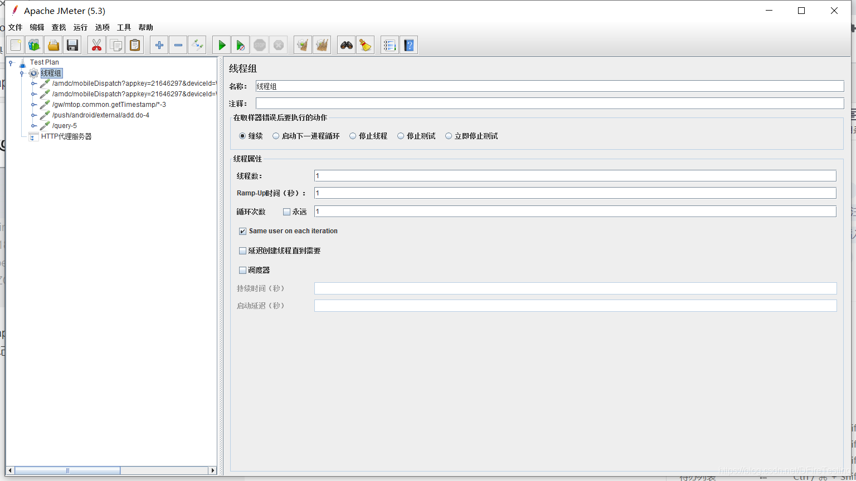The width and height of the screenshot is (856, 481).
Task: Collapse the 线程组 tree node
Action: 22,73
